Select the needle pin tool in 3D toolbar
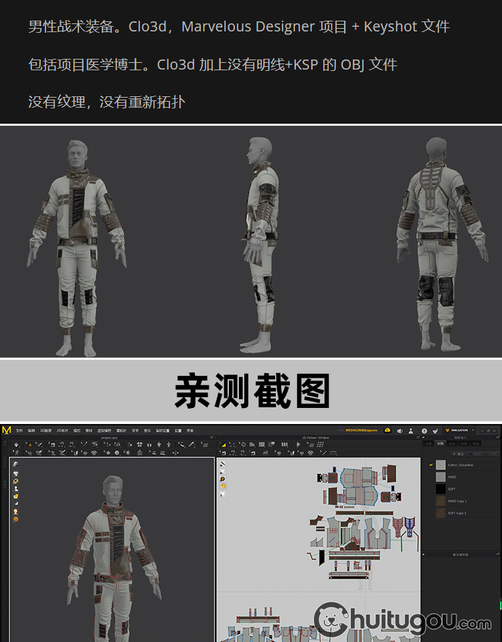The height and width of the screenshot is (642, 502). (x=84, y=445)
